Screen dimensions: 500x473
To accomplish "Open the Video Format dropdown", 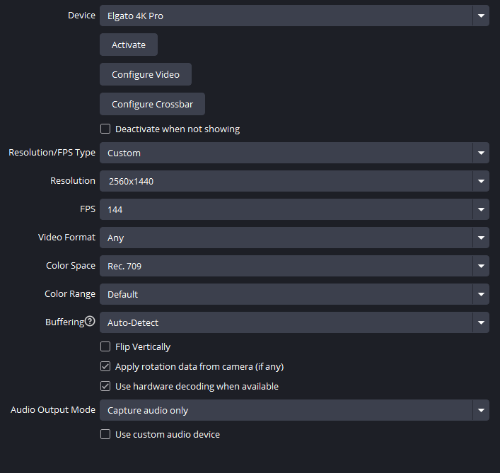I will point(294,238).
